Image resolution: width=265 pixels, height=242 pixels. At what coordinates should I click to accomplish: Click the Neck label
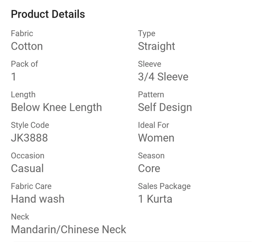(20, 217)
